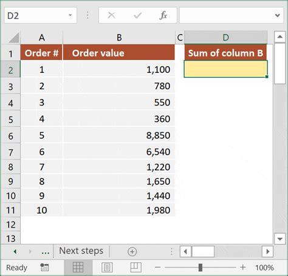The width and height of the screenshot is (288, 276).
Task: Switch to Normal view in status bar
Action: click(78, 268)
